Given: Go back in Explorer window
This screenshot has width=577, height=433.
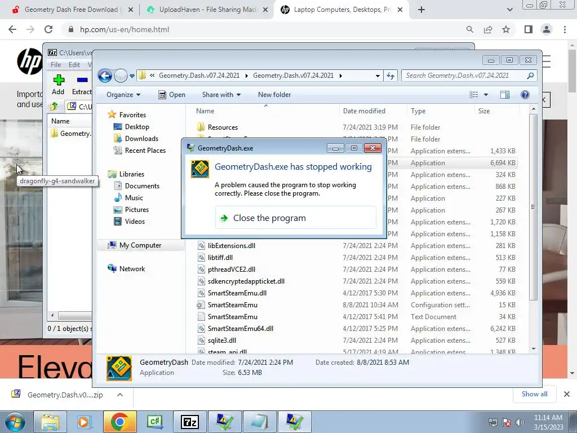Looking at the screenshot, I should pyautogui.click(x=105, y=76).
